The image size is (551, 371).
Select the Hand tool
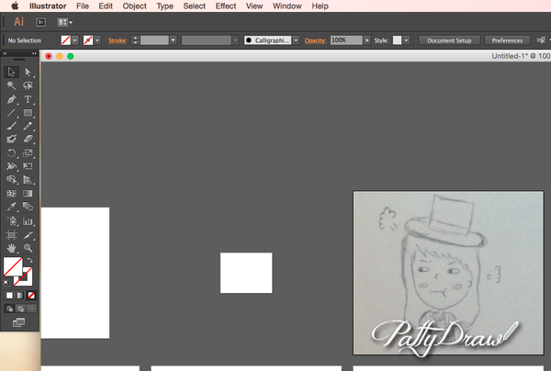coord(12,248)
